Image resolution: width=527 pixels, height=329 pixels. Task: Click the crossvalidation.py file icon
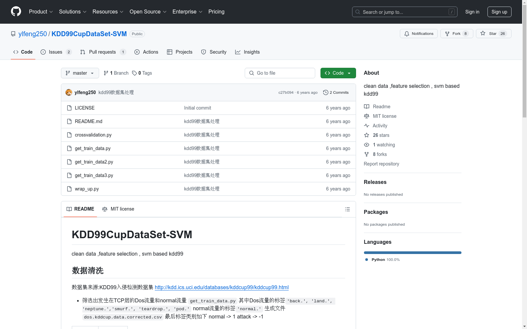pos(69,135)
